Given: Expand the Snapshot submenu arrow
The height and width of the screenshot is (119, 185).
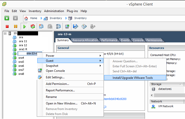Looking at the screenshot, I should point(100,66).
